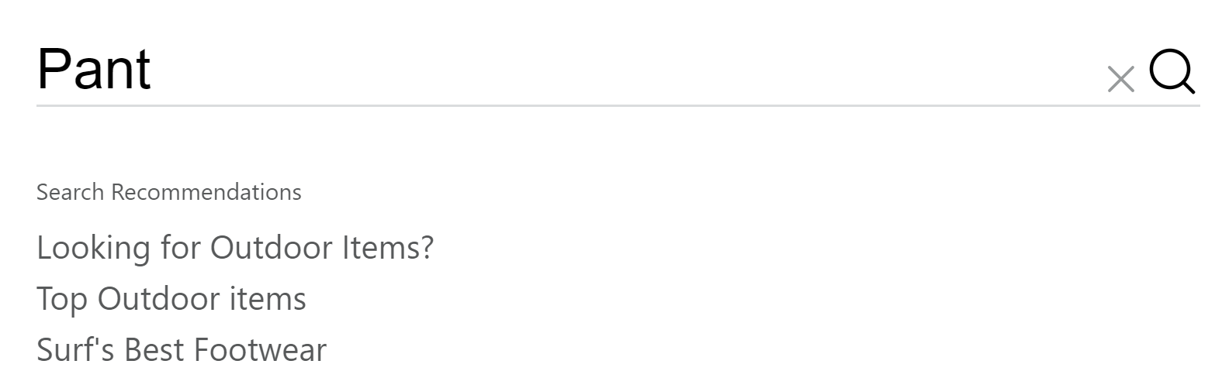Clear the search text with the X icon
Viewport: 1222px width, 371px height.
pyautogui.click(x=1120, y=79)
